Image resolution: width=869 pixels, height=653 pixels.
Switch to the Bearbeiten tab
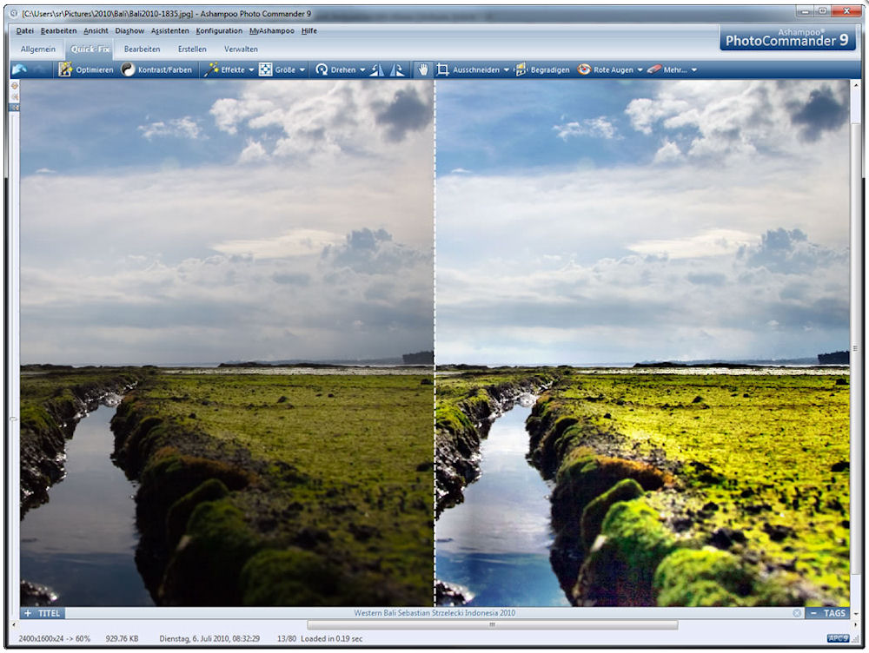point(142,49)
